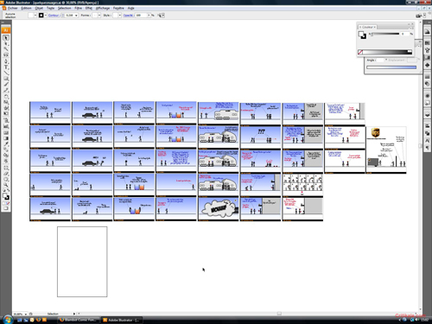Open the Character panel icon (A) in dock
This screenshot has width=432, height=324.
(427, 141)
